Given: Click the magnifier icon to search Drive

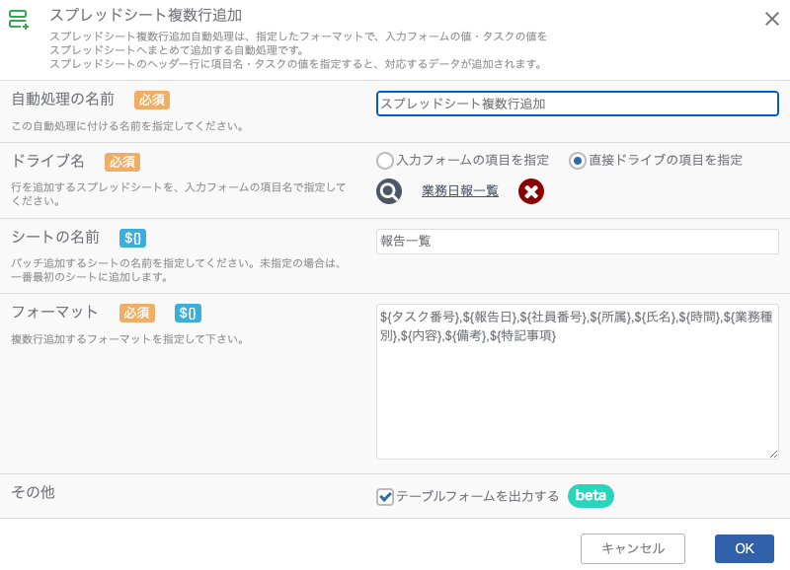Looking at the screenshot, I should pos(389,191).
